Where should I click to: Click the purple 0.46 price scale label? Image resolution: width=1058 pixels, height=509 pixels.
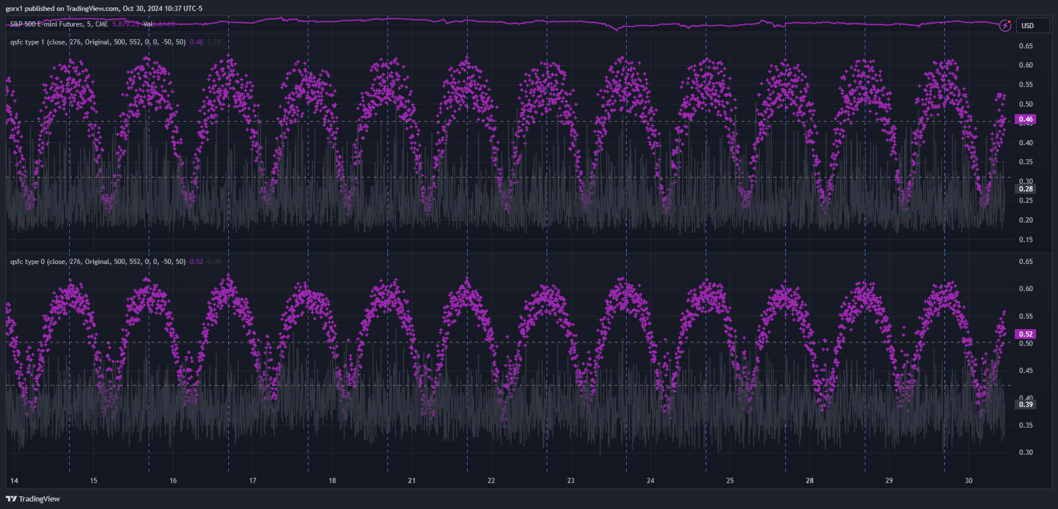pyautogui.click(x=1025, y=119)
